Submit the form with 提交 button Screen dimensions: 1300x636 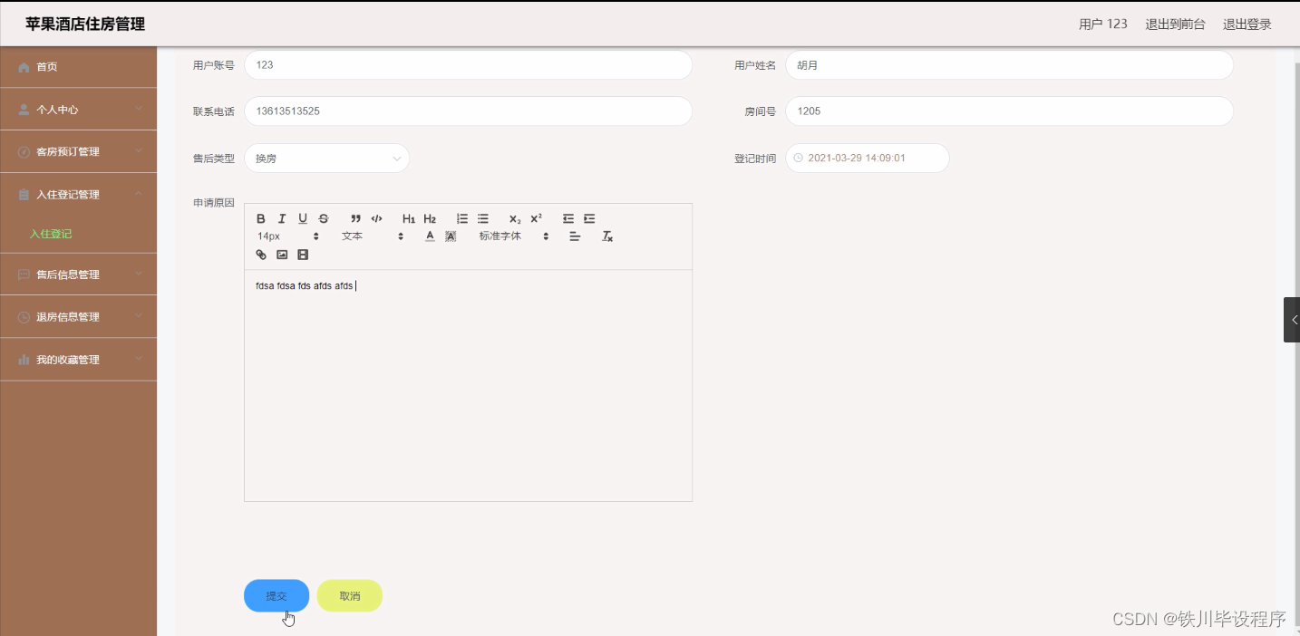(x=276, y=596)
